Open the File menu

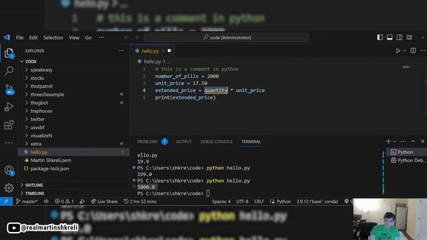(x=19, y=37)
